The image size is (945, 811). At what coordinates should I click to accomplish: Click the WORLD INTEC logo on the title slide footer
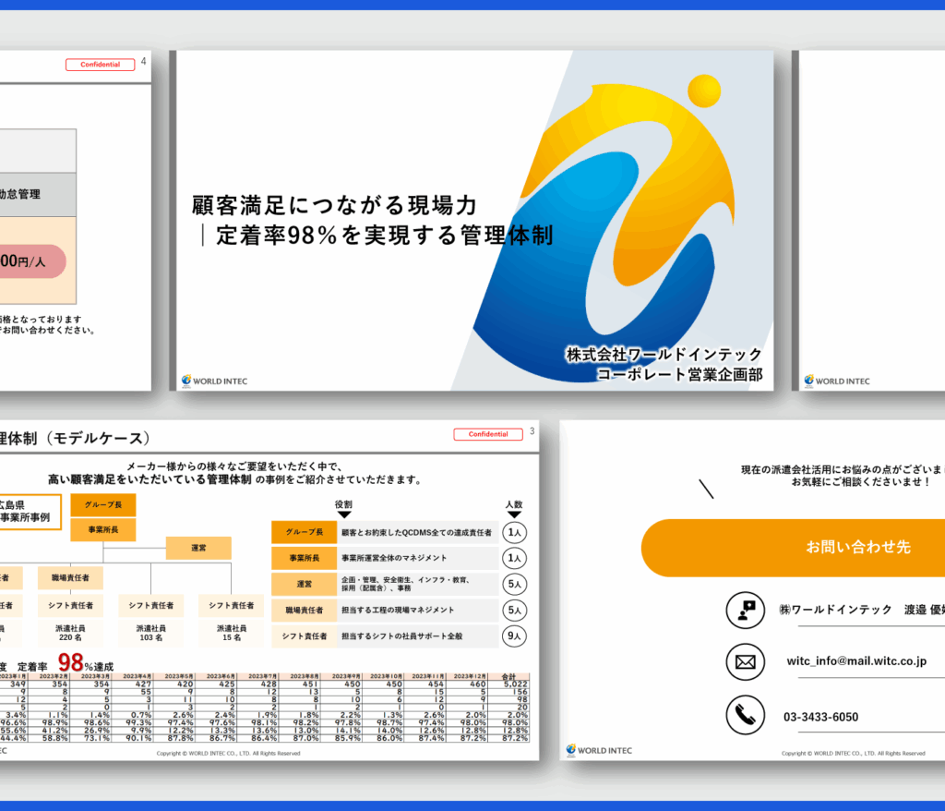pos(214,381)
